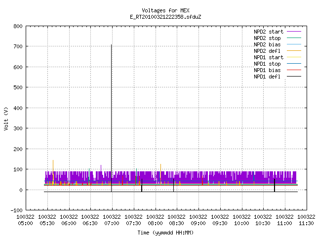Screen dimensions: 316x237
Task: Click the yellow NPD1 start legend line
Action: [x=294, y=57]
